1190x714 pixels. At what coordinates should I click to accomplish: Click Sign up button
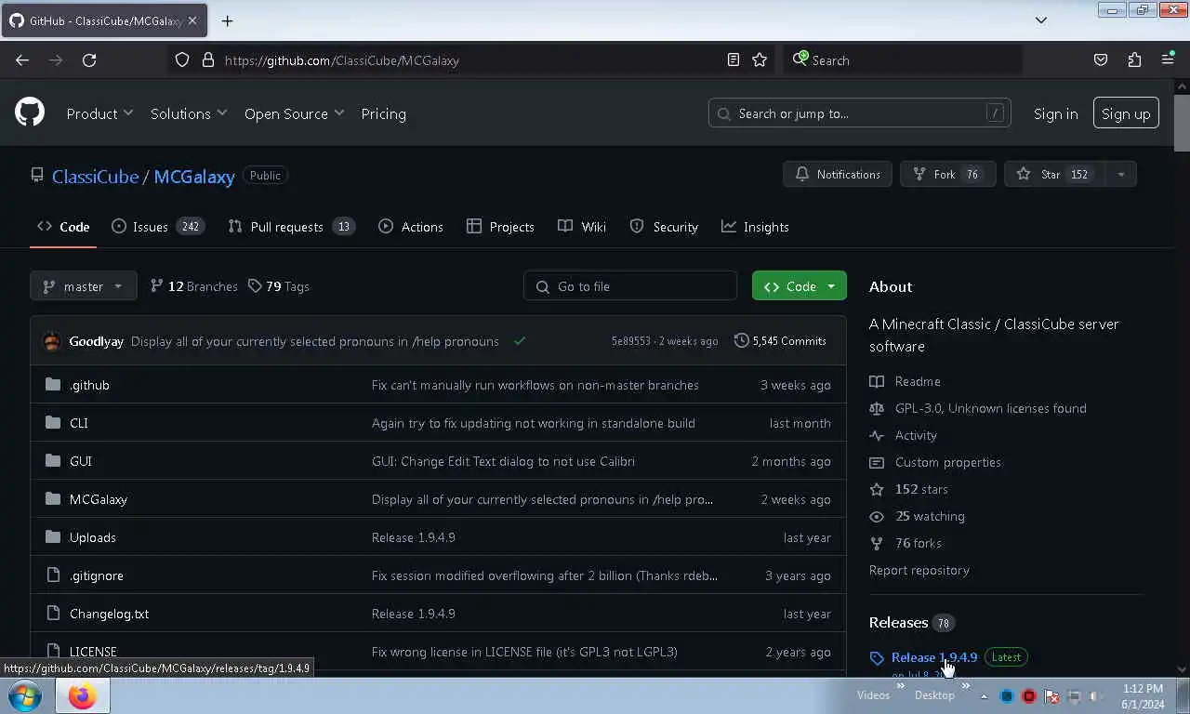tap(1126, 113)
